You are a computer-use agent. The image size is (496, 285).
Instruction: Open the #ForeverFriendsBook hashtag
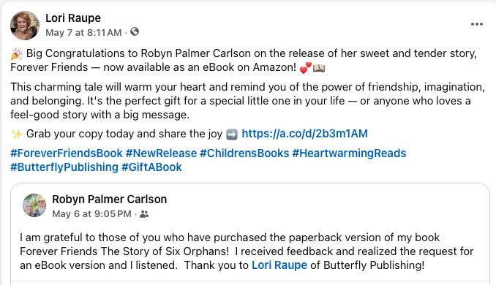(x=67, y=153)
